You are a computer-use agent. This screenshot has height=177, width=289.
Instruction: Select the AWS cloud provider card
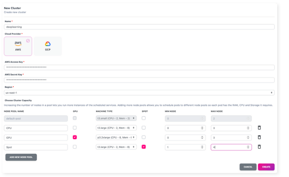[x=18, y=46]
